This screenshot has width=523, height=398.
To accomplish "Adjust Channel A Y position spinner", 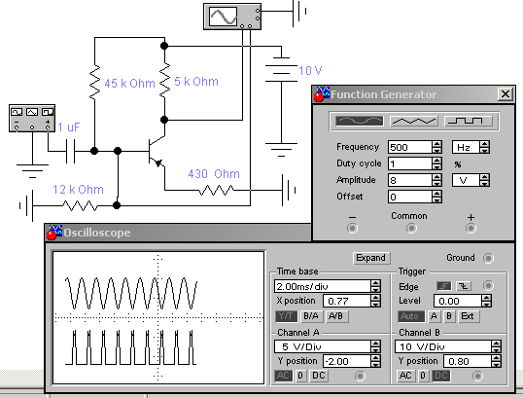I will point(375,361).
